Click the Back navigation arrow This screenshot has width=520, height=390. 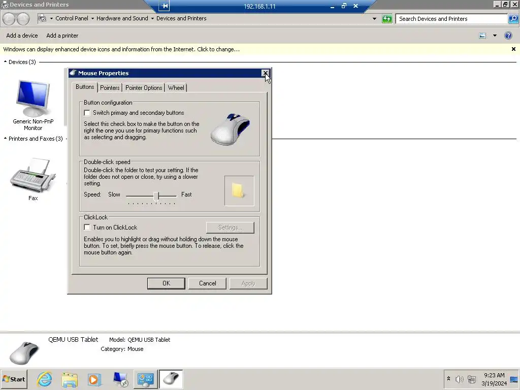click(9, 19)
